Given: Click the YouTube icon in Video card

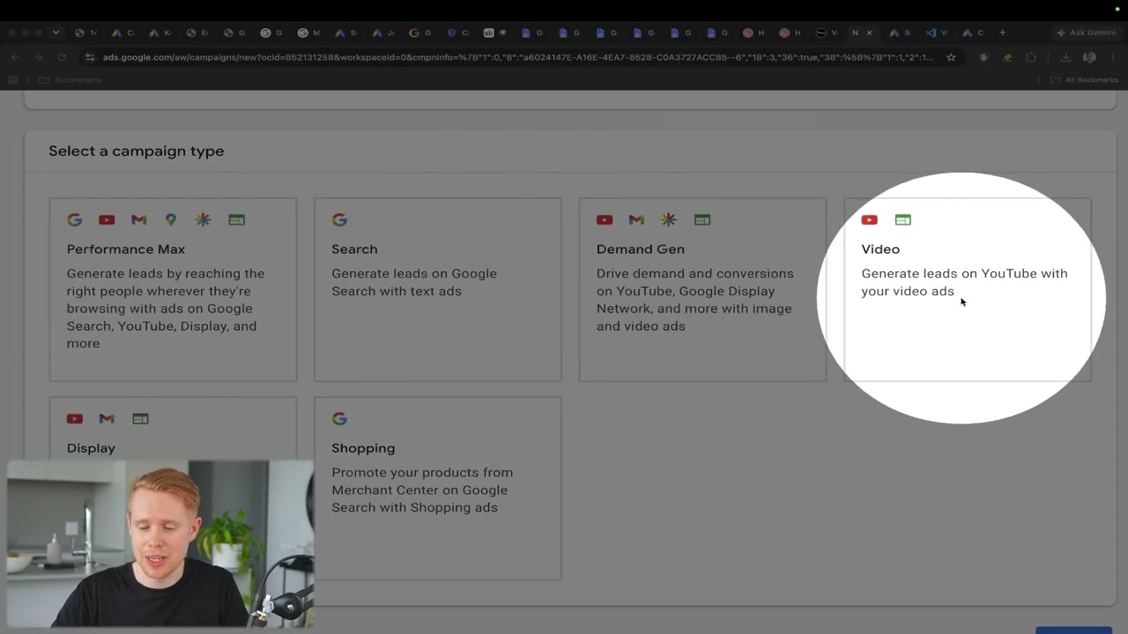Looking at the screenshot, I should point(870,220).
